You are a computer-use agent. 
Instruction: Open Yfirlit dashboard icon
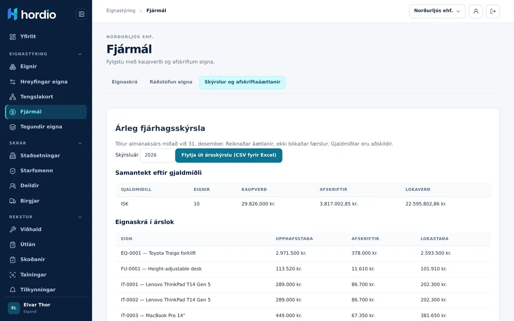pos(13,37)
